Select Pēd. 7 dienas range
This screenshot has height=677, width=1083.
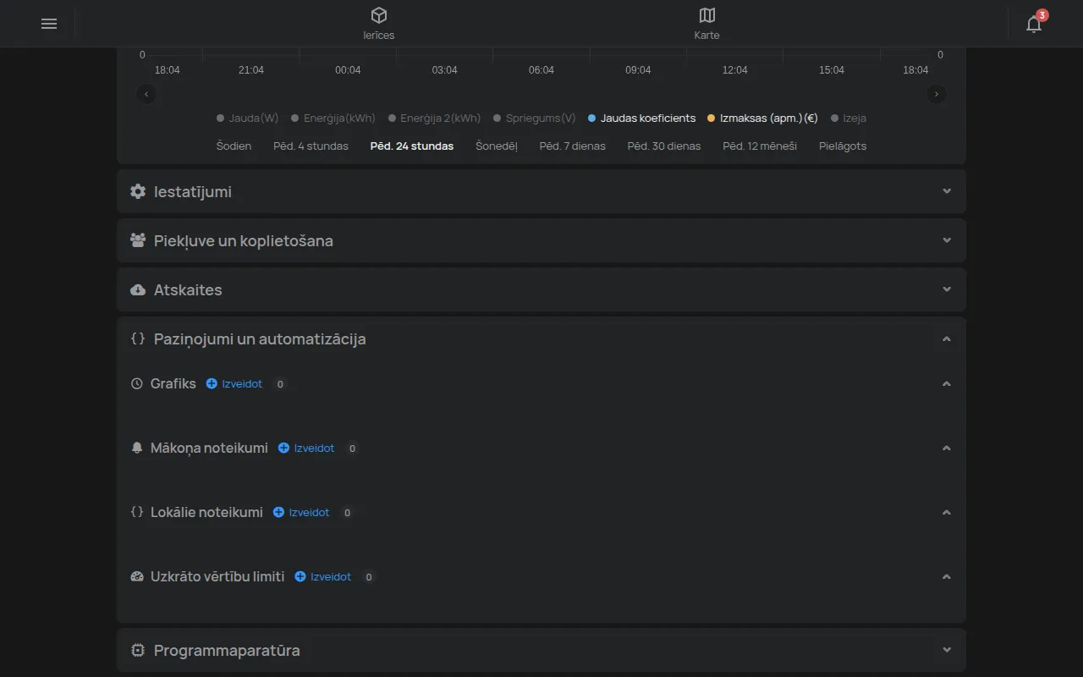pos(573,146)
